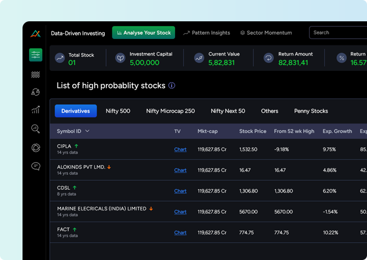Expand the Symbol ID sort chevron
Viewport: 367px width, 260px height.
click(88, 131)
